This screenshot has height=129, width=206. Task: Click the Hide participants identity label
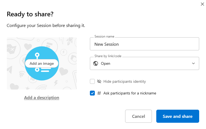tap(125, 81)
